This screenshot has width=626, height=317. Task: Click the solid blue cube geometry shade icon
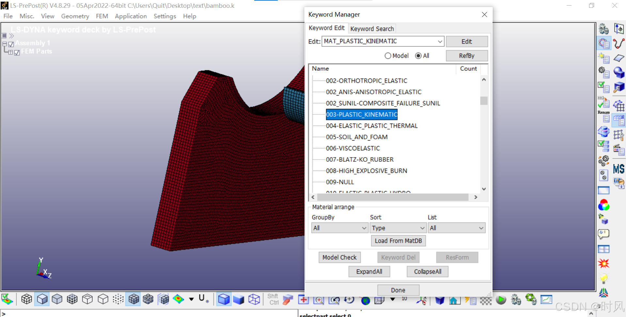pyautogui.click(x=239, y=299)
